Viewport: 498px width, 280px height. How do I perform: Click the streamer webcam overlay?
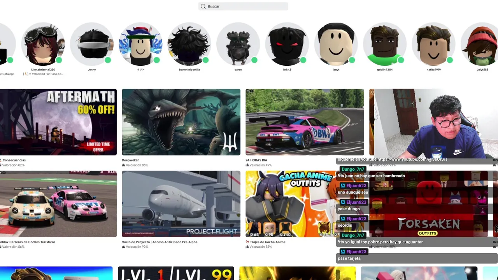pyautogui.click(x=436, y=123)
